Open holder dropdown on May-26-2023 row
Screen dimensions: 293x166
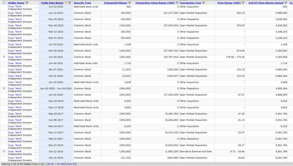coord(36,27)
